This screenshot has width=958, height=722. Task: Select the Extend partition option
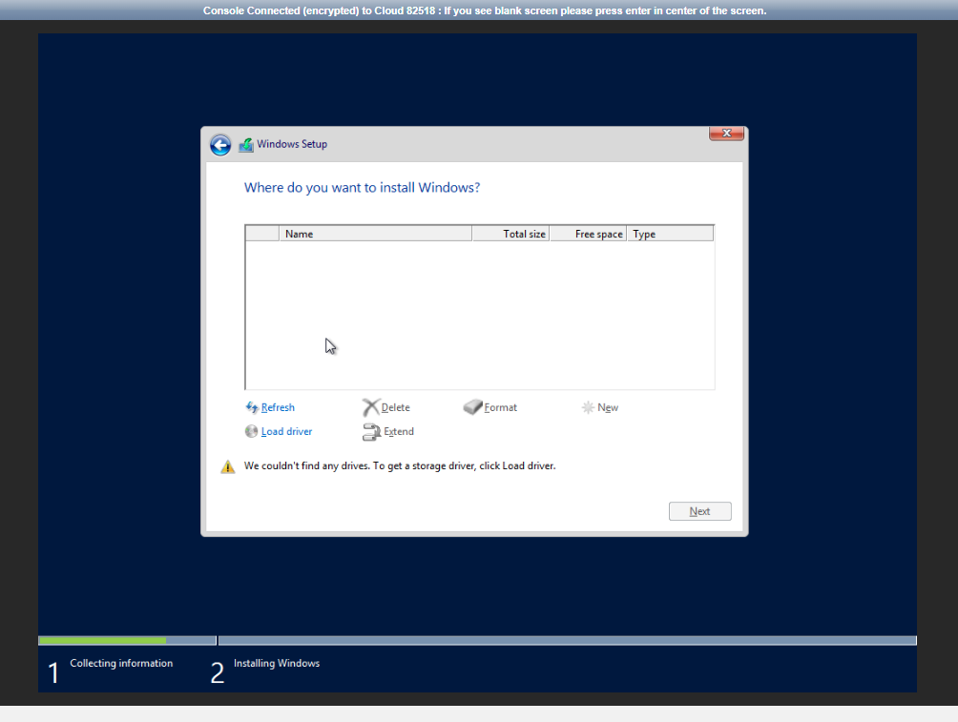[x=399, y=431]
